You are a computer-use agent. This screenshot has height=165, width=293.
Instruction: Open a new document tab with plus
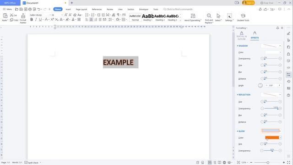pyautogui.click(x=72, y=3)
